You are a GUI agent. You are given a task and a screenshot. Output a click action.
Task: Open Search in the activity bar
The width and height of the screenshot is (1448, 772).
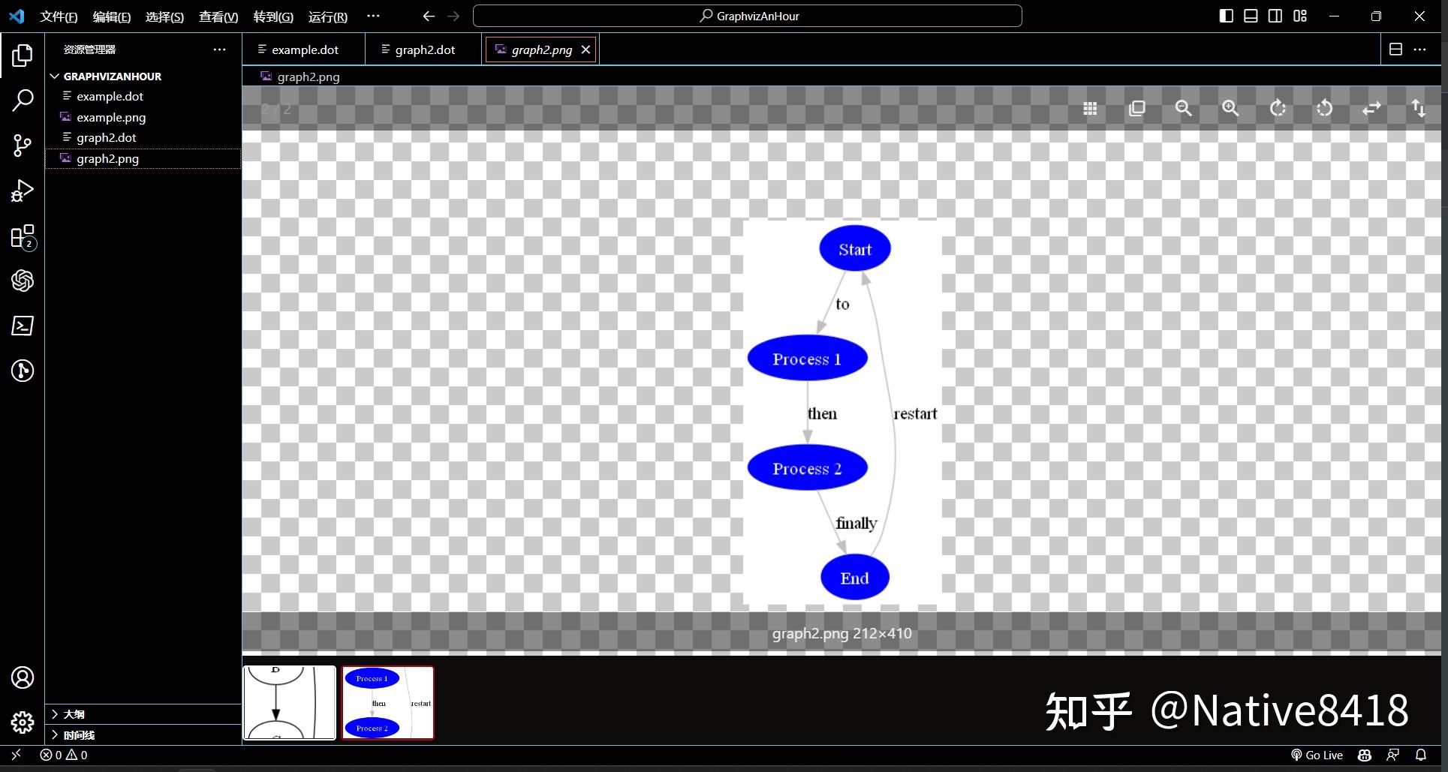pos(22,100)
